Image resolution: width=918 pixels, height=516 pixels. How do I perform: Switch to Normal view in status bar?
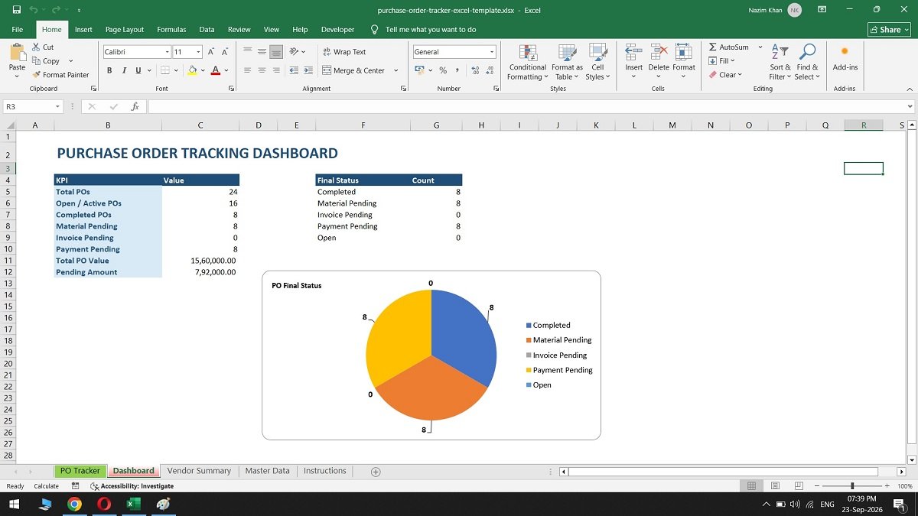tap(752, 486)
